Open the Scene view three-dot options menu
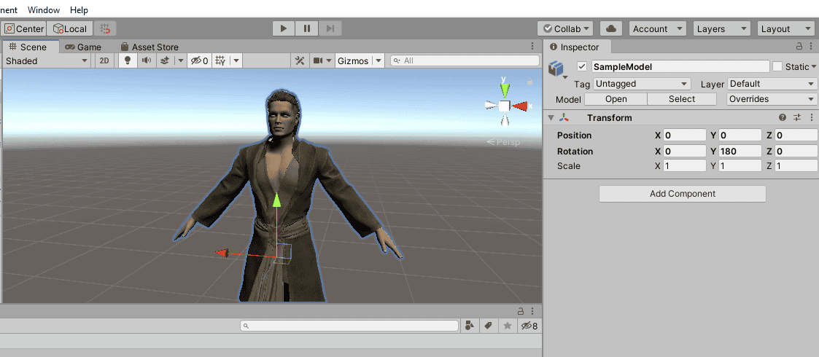Viewport: 819px width, 357px height. pos(532,47)
